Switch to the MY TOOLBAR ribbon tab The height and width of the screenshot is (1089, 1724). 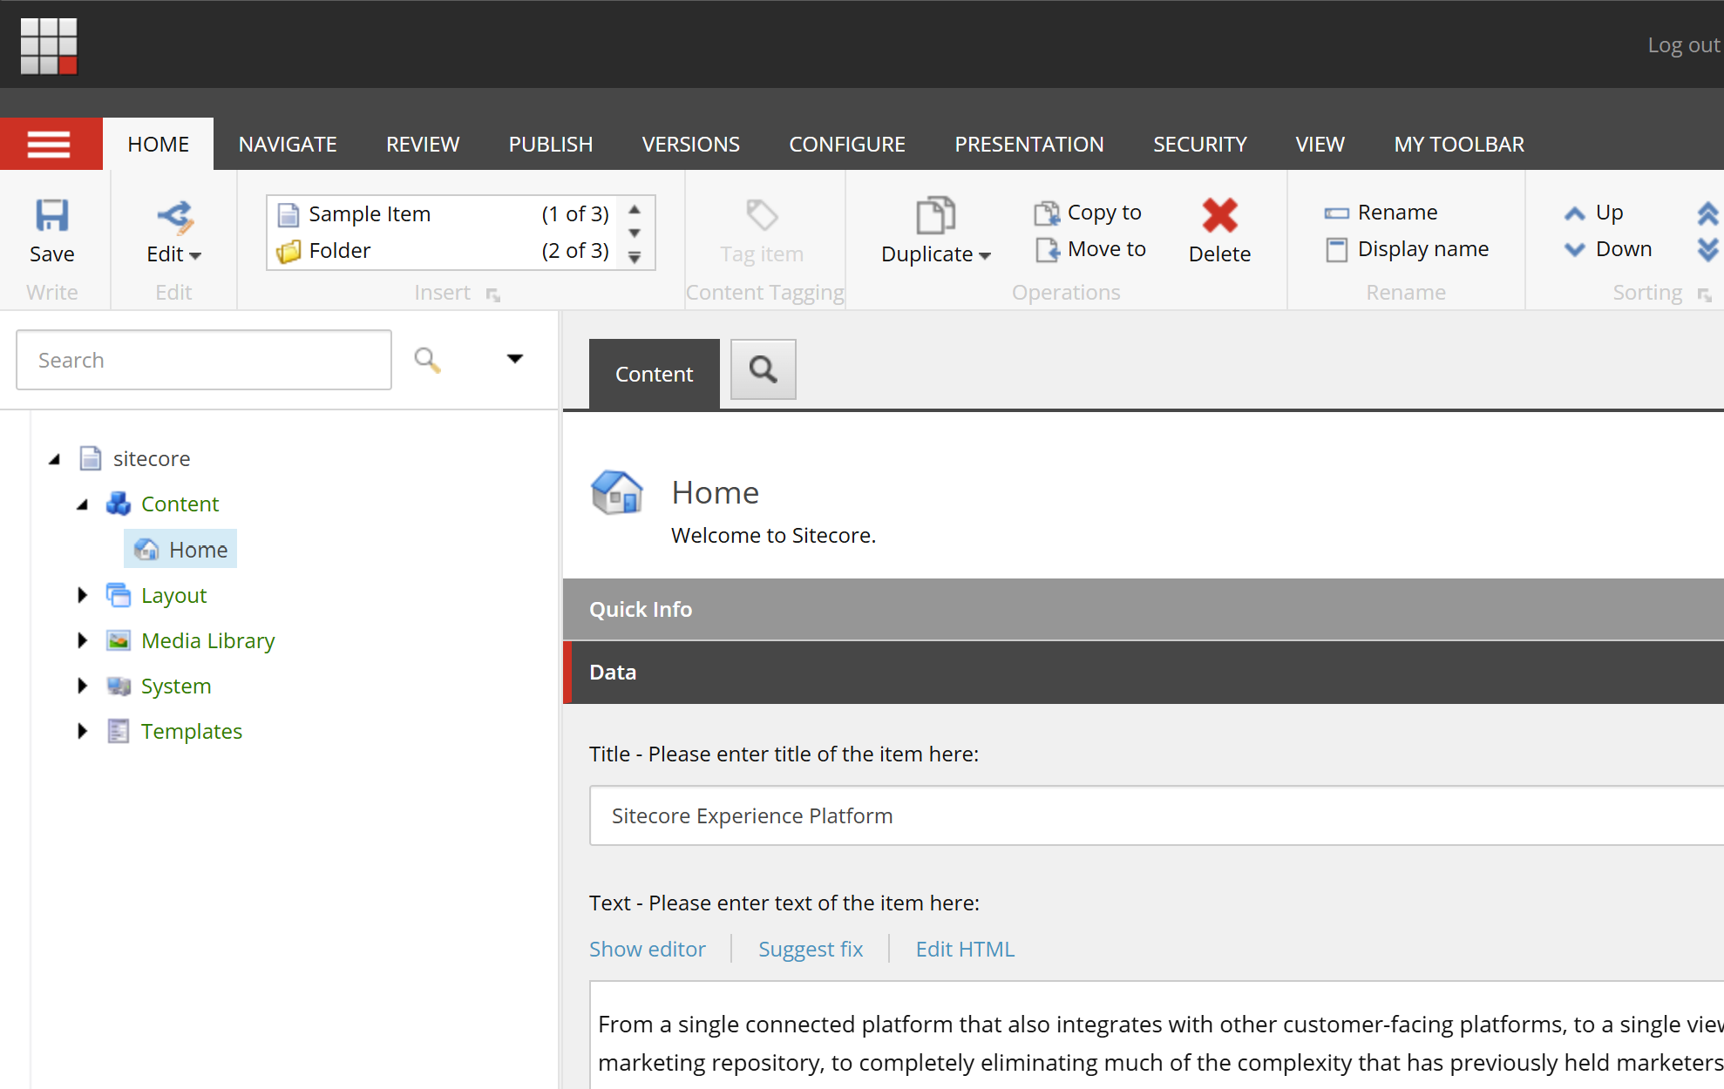[1459, 144]
